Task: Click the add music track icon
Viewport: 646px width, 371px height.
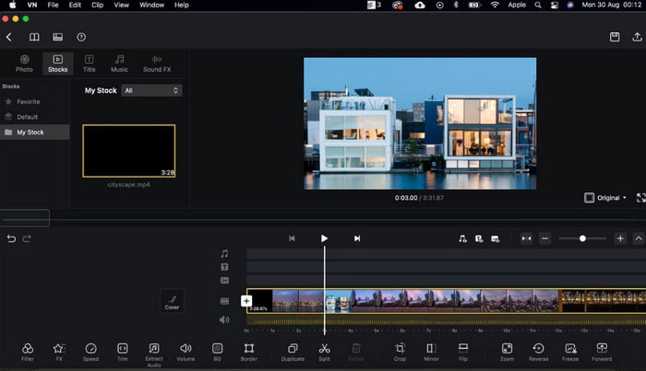Action: point(462,238)
